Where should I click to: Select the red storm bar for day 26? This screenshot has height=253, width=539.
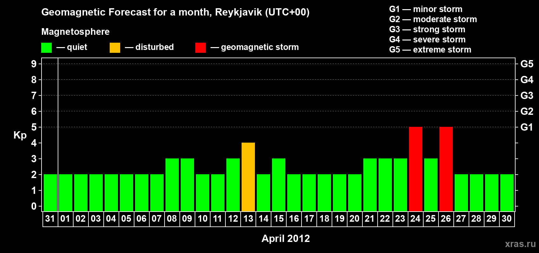click(446, 169)
